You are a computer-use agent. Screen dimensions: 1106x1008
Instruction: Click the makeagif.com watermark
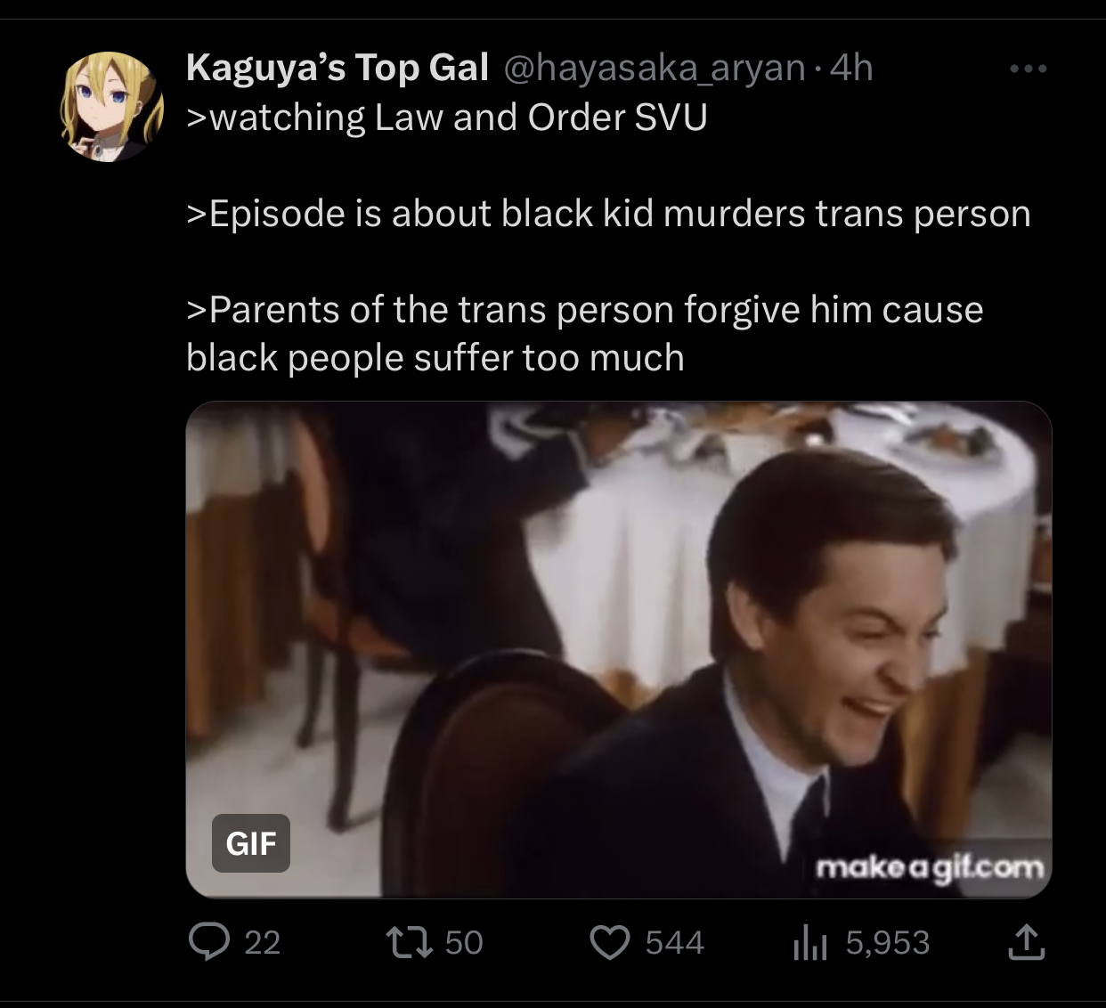coord(929,866)
